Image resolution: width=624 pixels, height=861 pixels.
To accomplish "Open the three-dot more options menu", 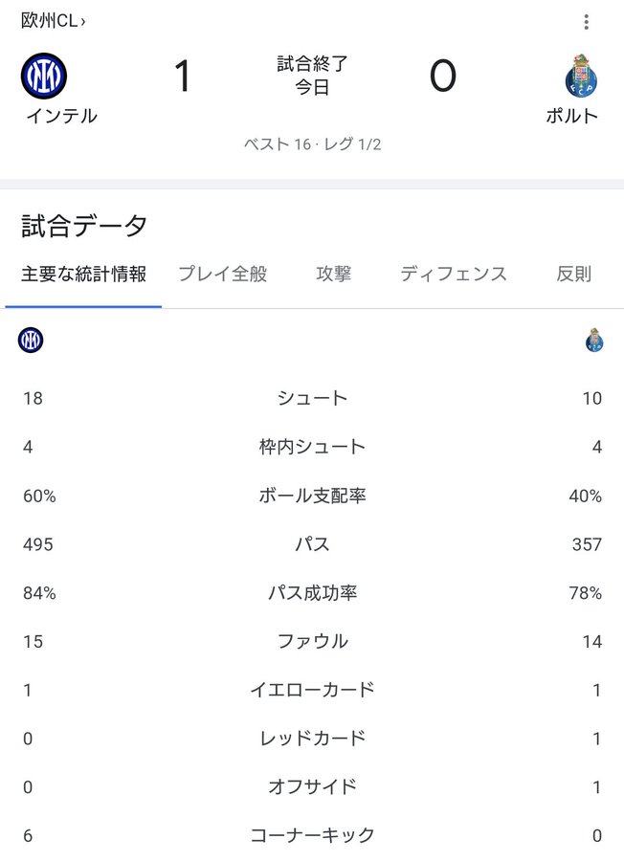I will pyautogui.click(x=586, y=22).
